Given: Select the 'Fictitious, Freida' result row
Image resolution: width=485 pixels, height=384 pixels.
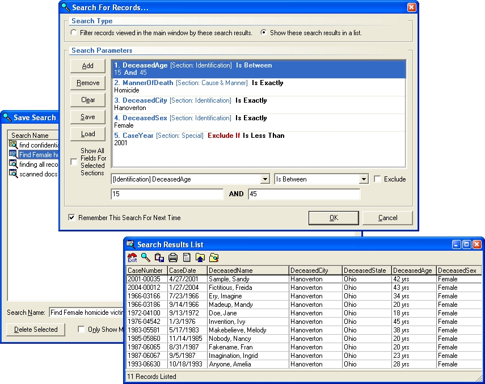Looking at the screenshot, I should tap(303, 288).
